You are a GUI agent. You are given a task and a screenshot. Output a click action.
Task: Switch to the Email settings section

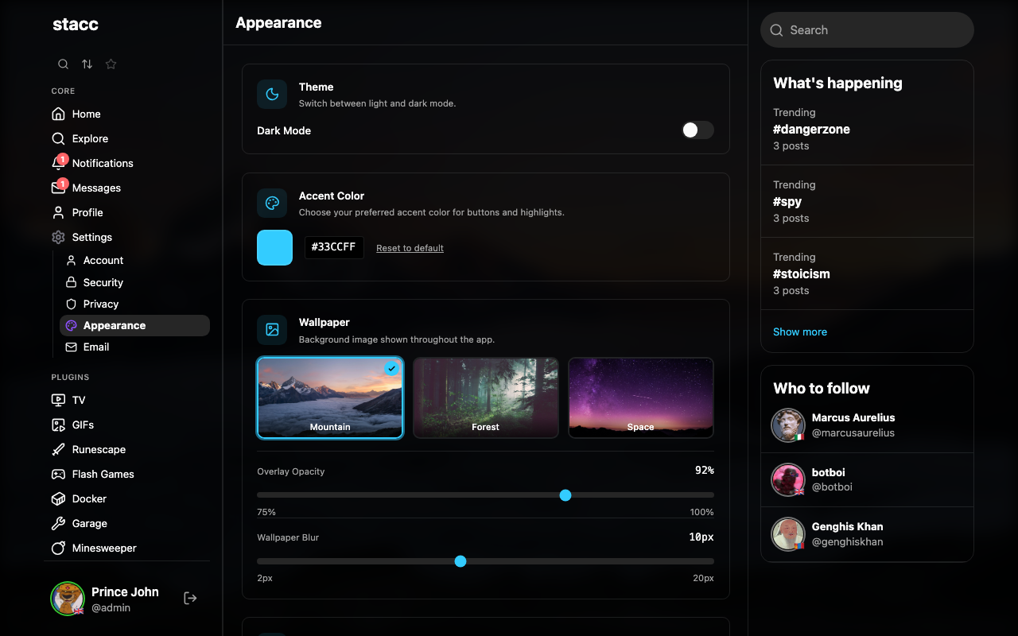[x=95, y=347]
